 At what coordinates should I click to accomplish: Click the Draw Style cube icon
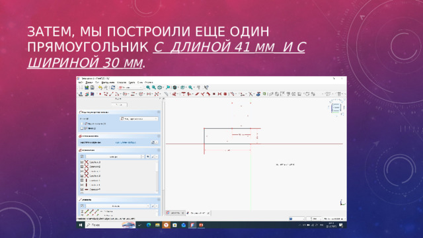(160, 87)
